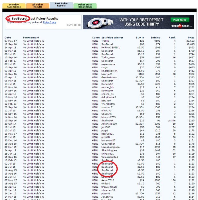Select winner name Tralllle
Viewport: 198px width, 200px height.
pyautogui.click(x=105, y=41)
